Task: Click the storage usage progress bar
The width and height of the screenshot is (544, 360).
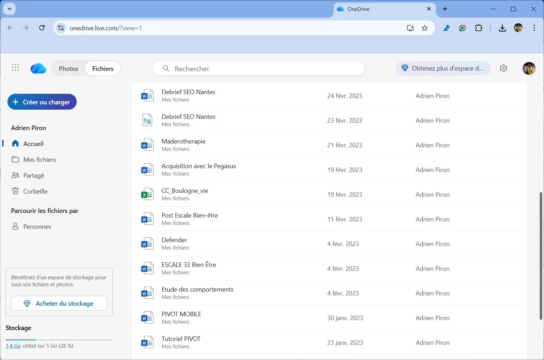Action: [x=59, y=340]
